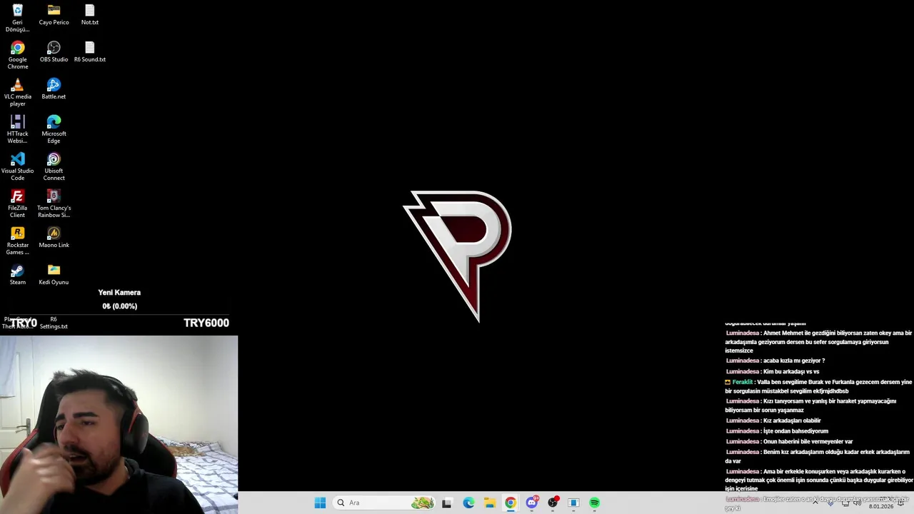
Task: Click the chat message starting 'Ama bir erkekle'
Action: click(819, 480)
